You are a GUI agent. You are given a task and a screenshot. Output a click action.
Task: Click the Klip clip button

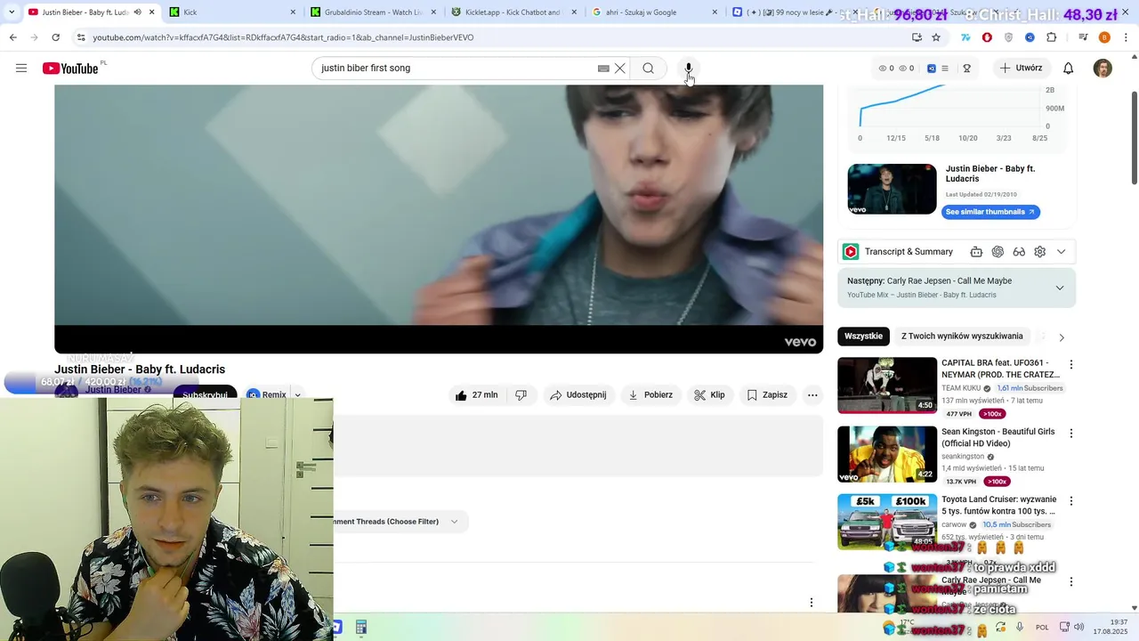pos(710,395)
